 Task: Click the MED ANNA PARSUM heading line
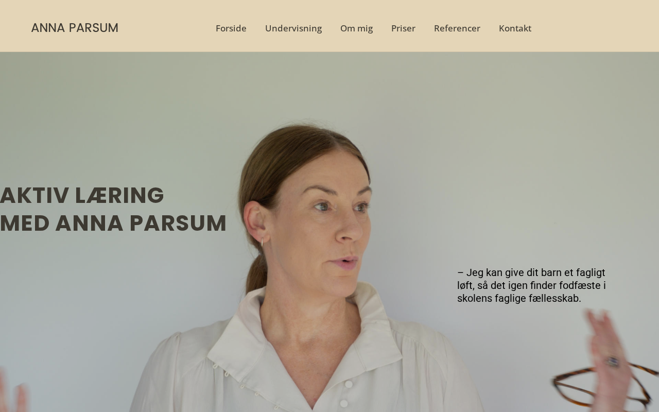(113, 224)
